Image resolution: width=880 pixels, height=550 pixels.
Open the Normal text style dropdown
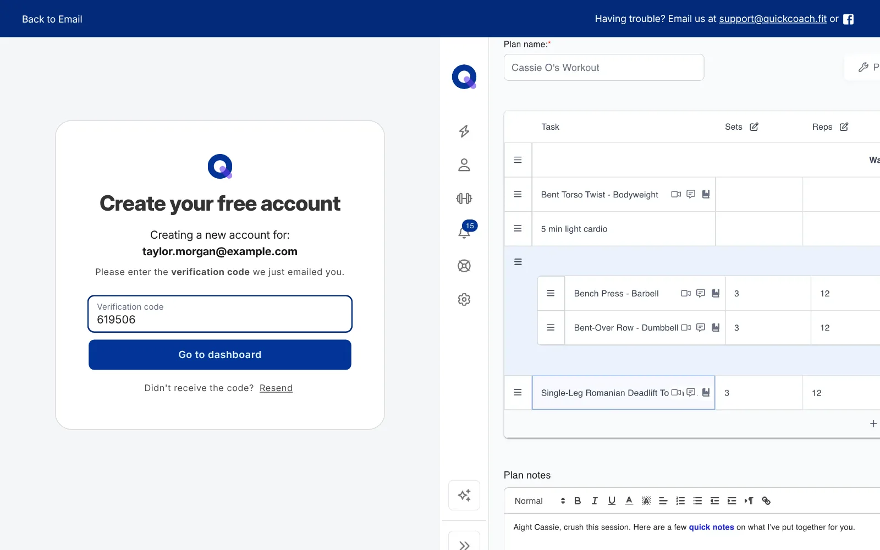(x=540, y=501)
